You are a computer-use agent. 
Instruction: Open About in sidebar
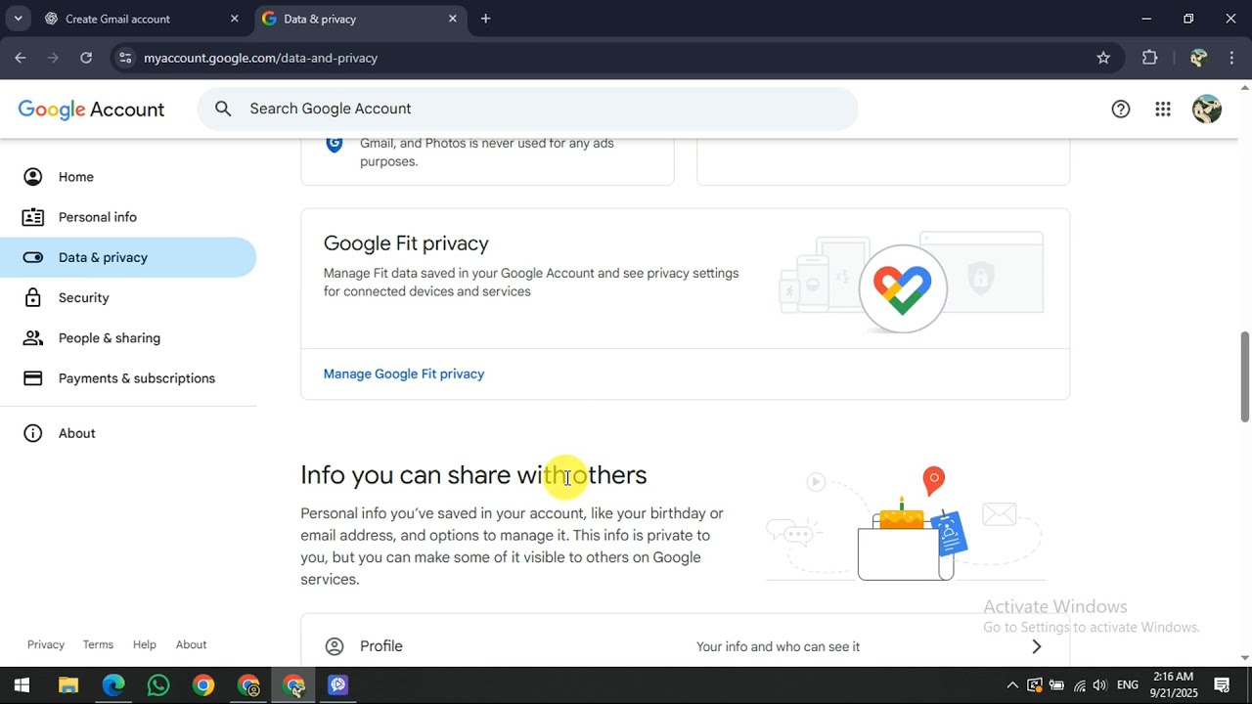tap(128, 433)
